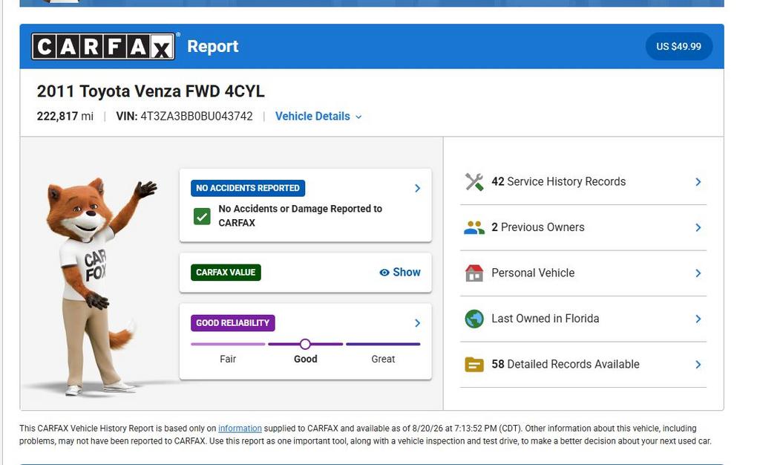Open 42 Service History Records row

583,182
